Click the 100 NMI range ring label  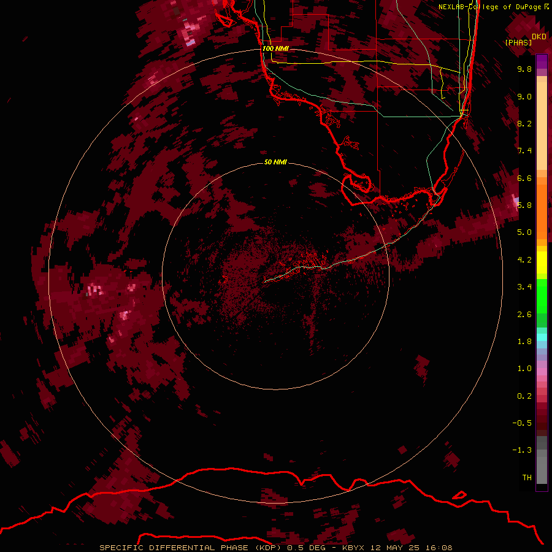pyautogui.click(x=275, y=48)
